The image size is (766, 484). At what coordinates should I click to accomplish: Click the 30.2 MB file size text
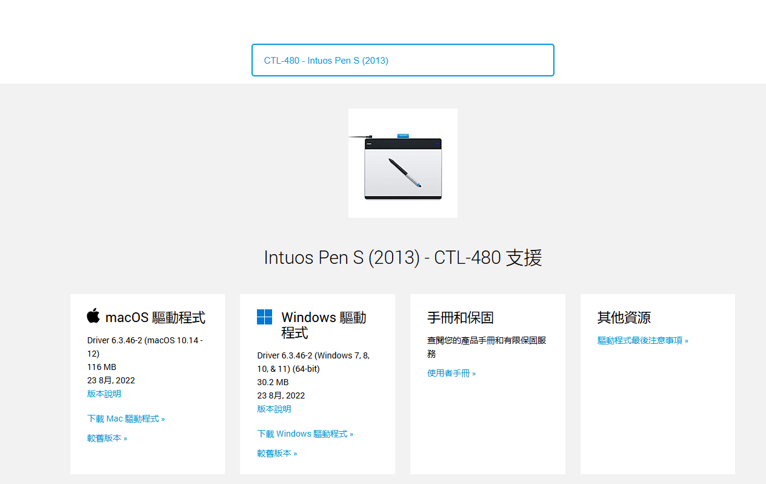click(x=273, y=382)
